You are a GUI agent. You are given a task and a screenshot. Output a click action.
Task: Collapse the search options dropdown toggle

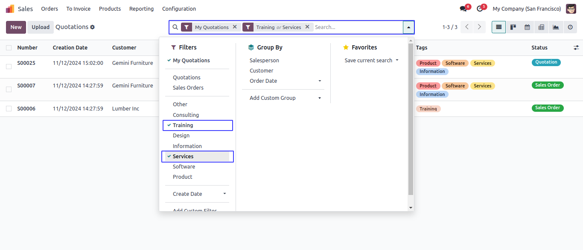pyautogui.click(x=408, y=27)
